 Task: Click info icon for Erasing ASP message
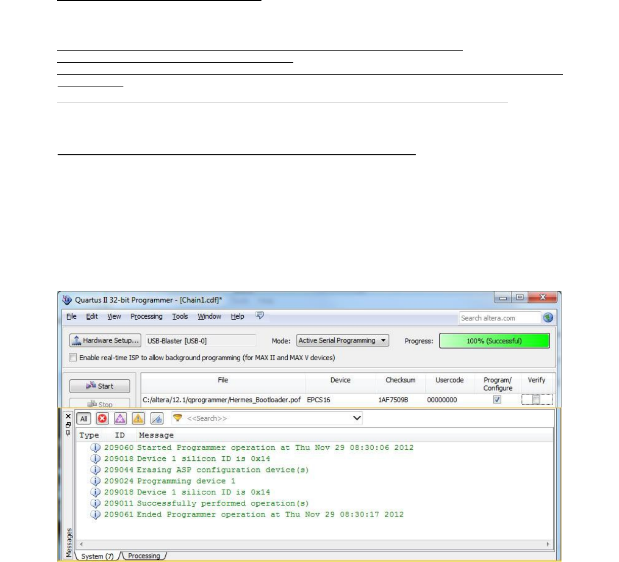tap(95, 470)
